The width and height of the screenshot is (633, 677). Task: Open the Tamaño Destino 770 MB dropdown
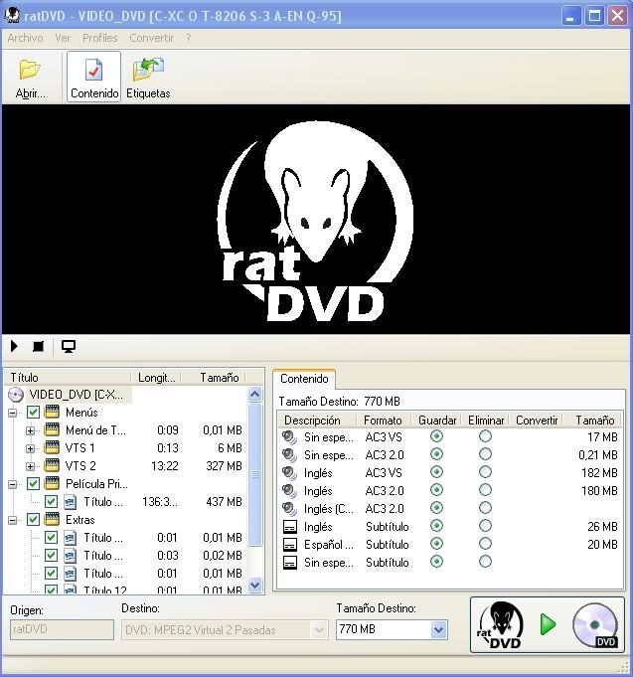coord(439,629)
